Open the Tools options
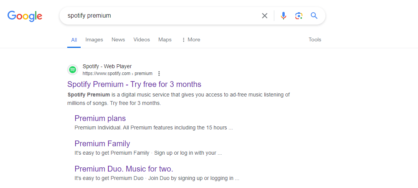Image resolution: width=418 pixels, height=188 pixels. pos(315,39)
